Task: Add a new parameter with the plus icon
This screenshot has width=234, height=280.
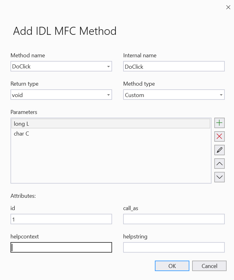Action: [219, 123]
